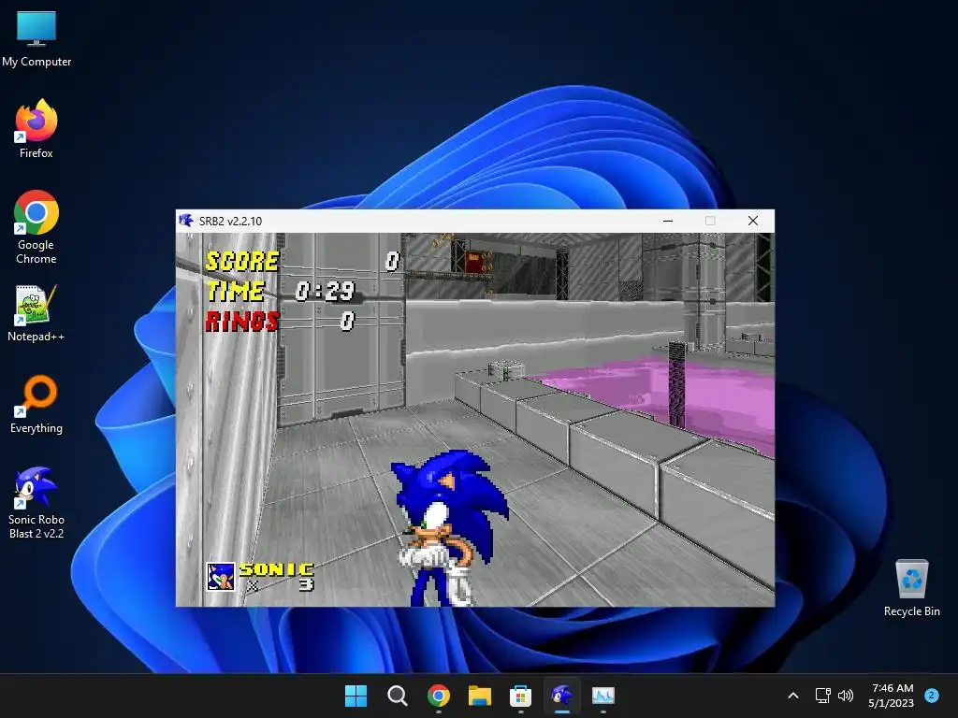
Task: Open the clock showing 7:46 AM
Action: coord(892,696)
